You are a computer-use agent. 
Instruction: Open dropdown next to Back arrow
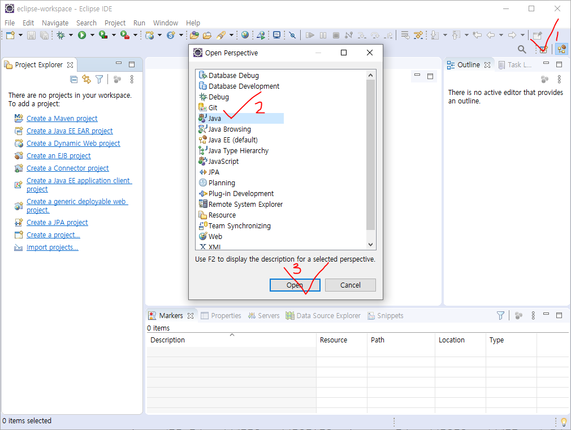(x=501, y=36)
